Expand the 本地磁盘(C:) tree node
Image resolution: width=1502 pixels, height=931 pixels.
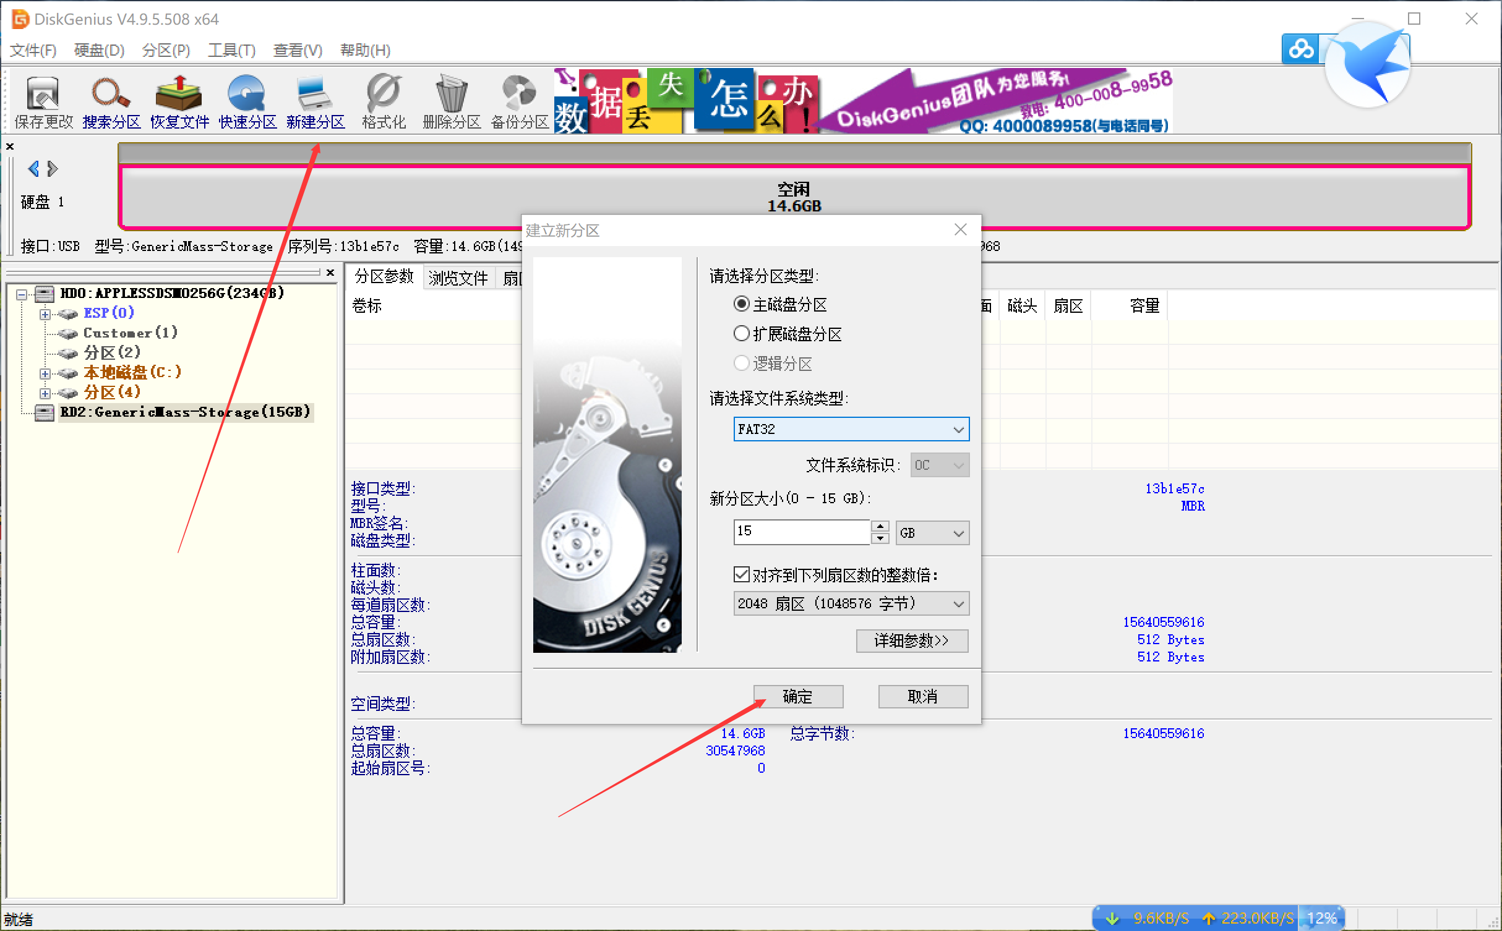45,373
